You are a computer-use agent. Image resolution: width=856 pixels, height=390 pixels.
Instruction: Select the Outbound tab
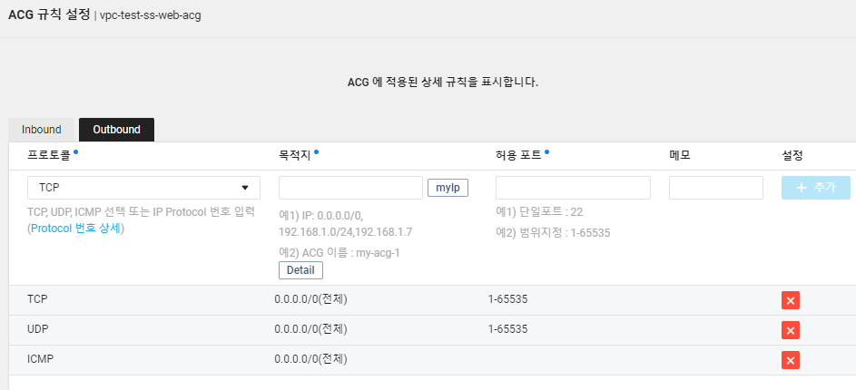tap(116, 130)
